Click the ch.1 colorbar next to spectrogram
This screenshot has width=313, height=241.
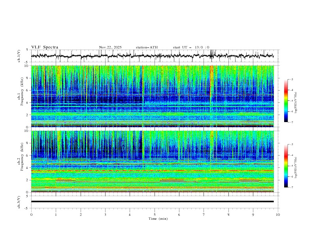(x=286, y=101)
